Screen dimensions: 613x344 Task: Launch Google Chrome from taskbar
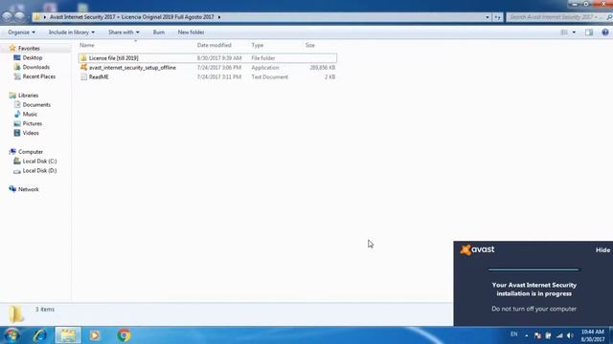point(124,335)
